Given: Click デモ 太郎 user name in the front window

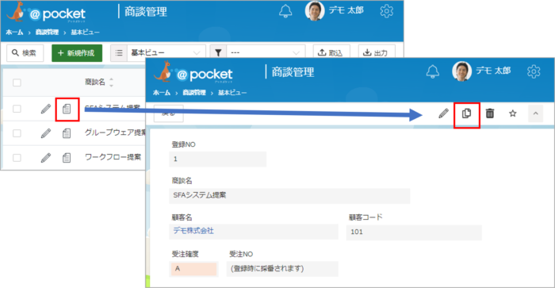Looking at the screenshot, I should coord(493,71).
